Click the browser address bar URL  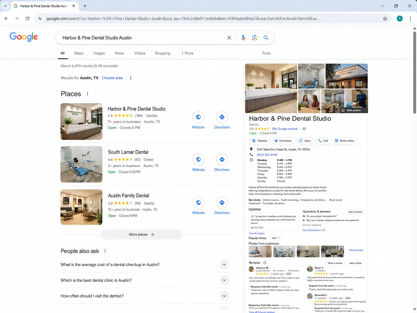(x=183, y=18)
